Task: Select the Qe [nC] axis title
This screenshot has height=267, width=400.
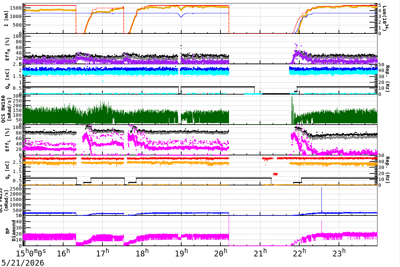Action: [x=8, y=79]
